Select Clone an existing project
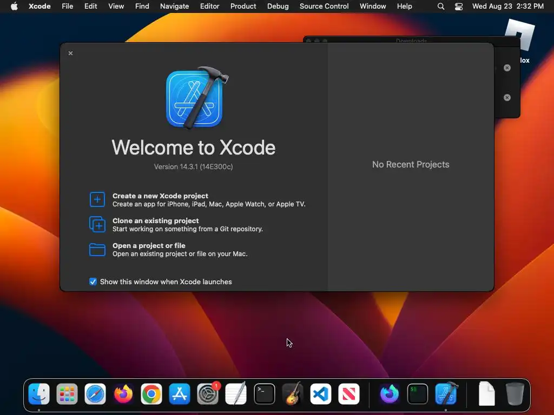Viewport: 554px width, 415px height. coord(176,225)
